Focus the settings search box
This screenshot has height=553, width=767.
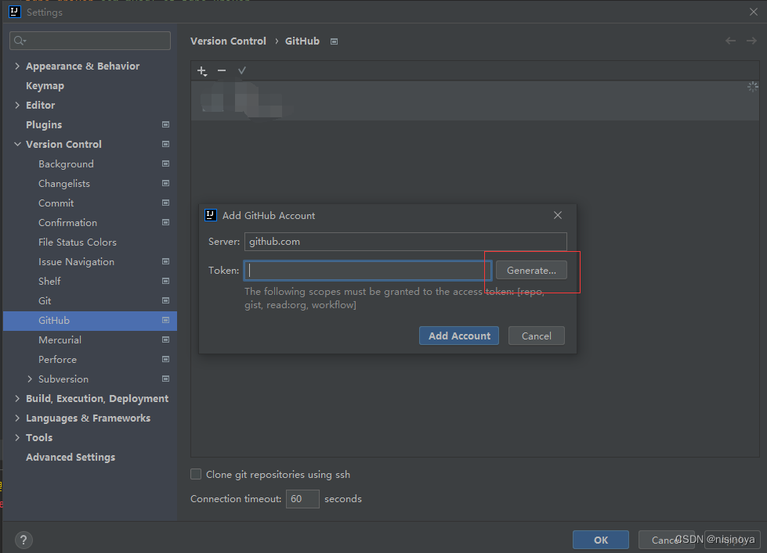click(x=90, y=41)
